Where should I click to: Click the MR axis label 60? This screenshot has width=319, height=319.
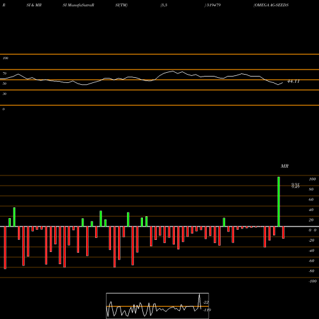[x=311, y=200]
